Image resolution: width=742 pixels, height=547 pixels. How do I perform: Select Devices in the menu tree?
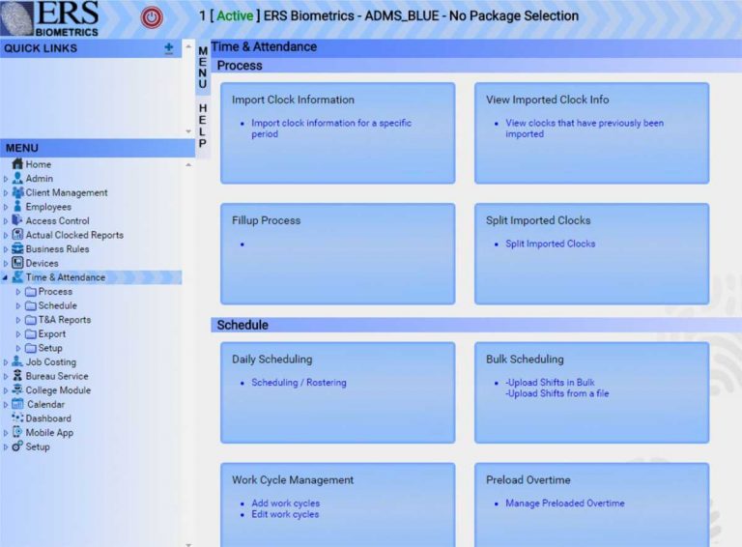click(x=43, y=263)
